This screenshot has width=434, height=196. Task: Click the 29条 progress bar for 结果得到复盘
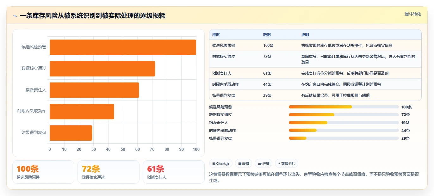(344, 138)
